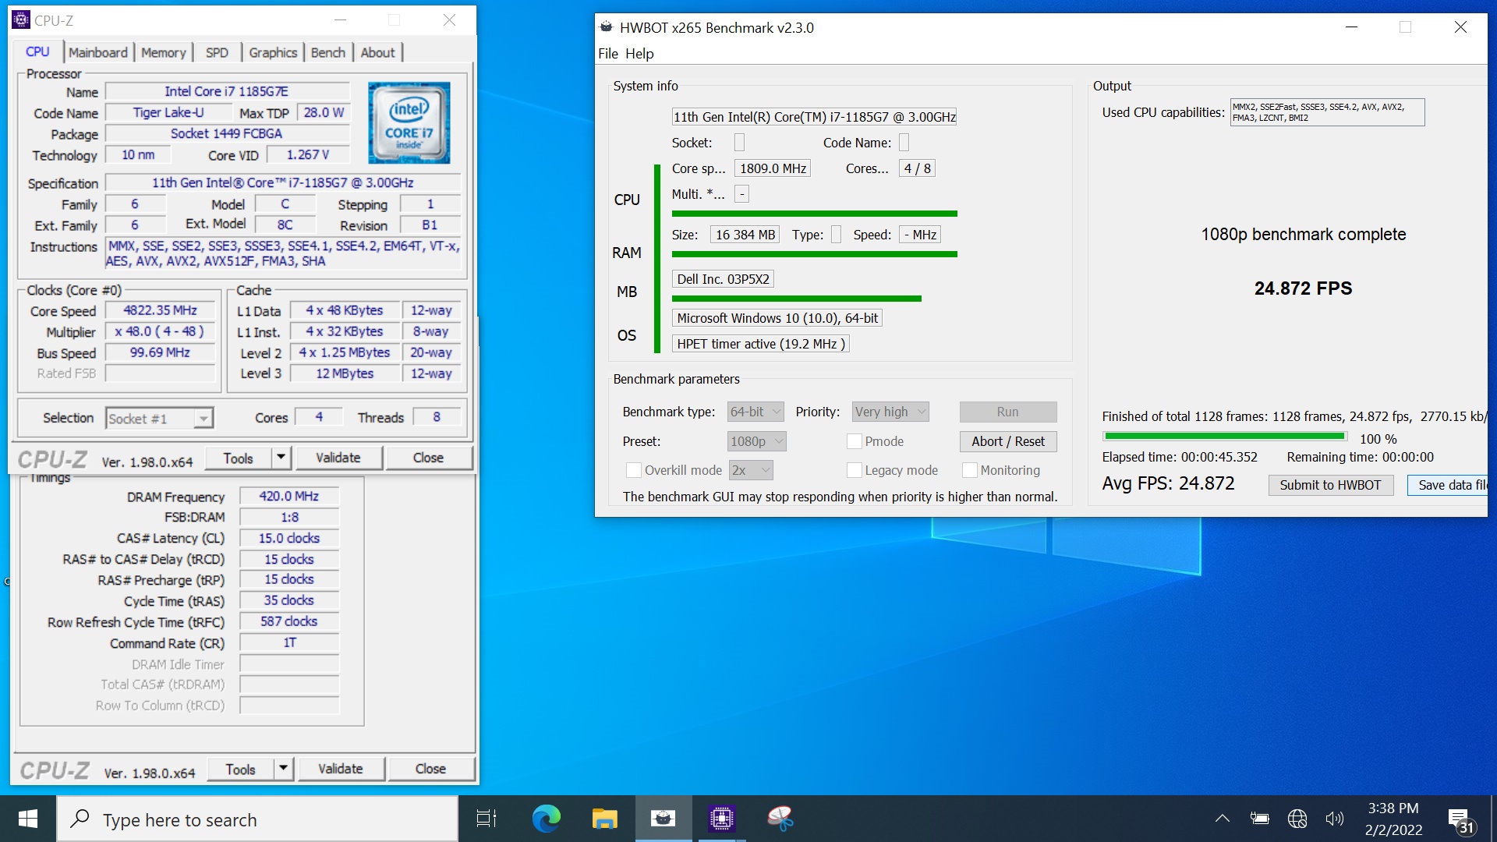
Task: Open the Help menu in HWBOT x265
Action: click(x=639, y=54)
